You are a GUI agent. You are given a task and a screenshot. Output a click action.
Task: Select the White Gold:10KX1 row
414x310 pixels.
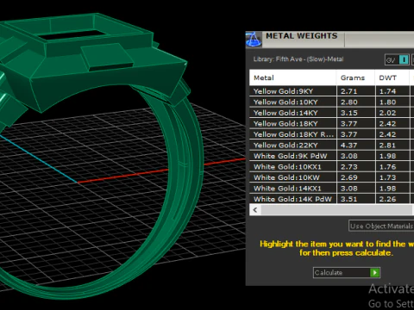(x=331, y=167)
